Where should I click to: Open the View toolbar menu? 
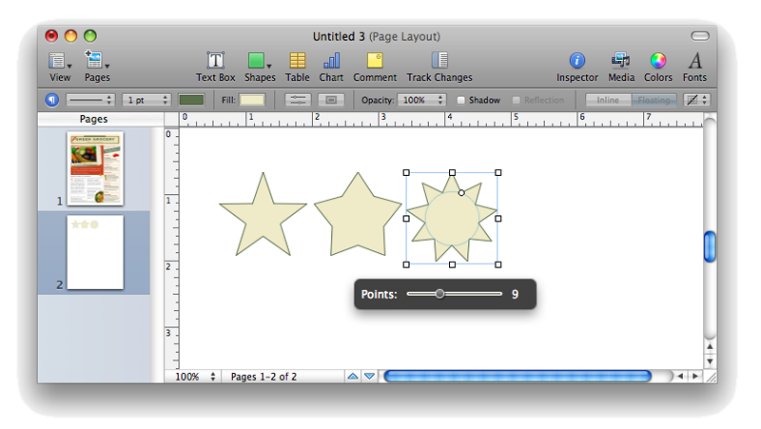click(60, 67)
